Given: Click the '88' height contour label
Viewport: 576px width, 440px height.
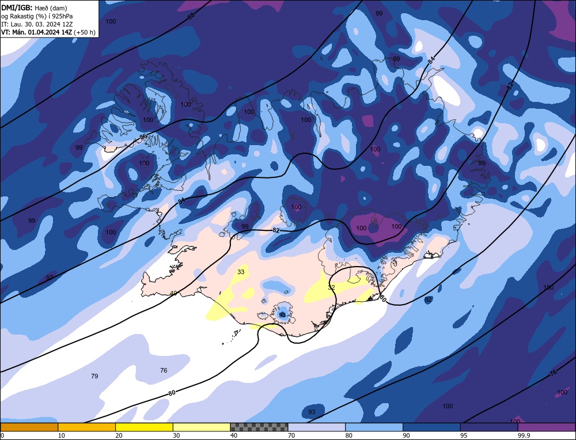Looking at the screenshot, I should [x=191, y=16].
